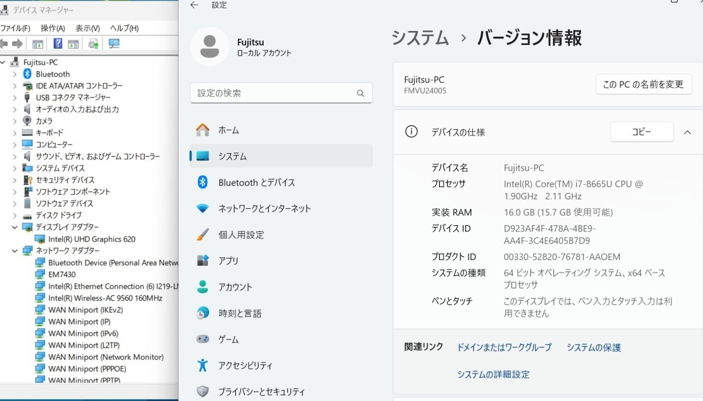Screen dimensions: 703x401
Task: Click the セキュリティ デバイス icon in device tree
Action: click(x=27, y=180)
